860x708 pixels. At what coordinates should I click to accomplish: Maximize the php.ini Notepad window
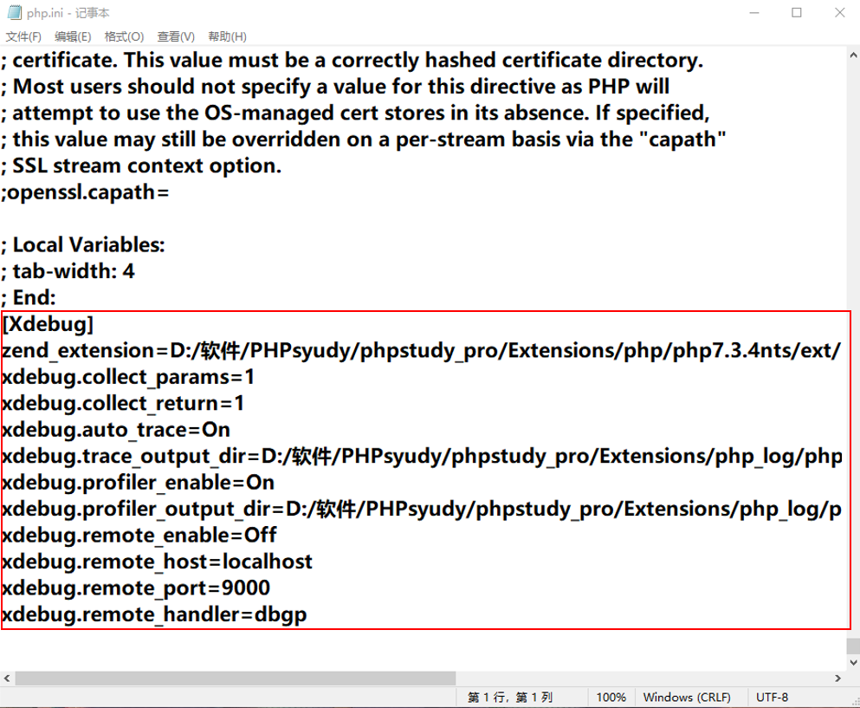pyautogui.click(x=797, y=12)
